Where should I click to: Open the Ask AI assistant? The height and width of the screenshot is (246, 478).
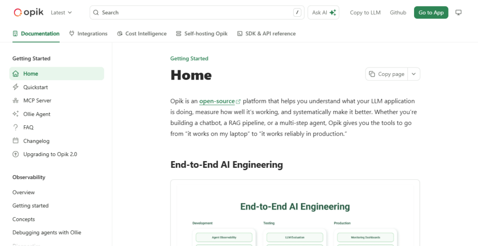pos(323,13)
